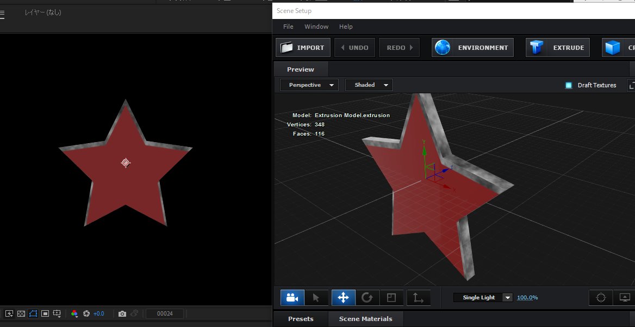Take a camera snapshot of the composition
The width and height of the screenshot is (635, 327).
122,313
